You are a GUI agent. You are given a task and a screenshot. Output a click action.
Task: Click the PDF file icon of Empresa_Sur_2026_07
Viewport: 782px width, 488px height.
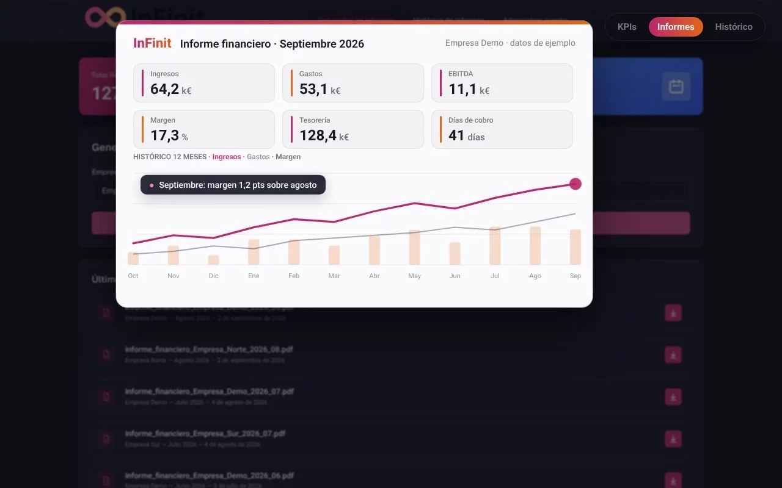(106, 439)
